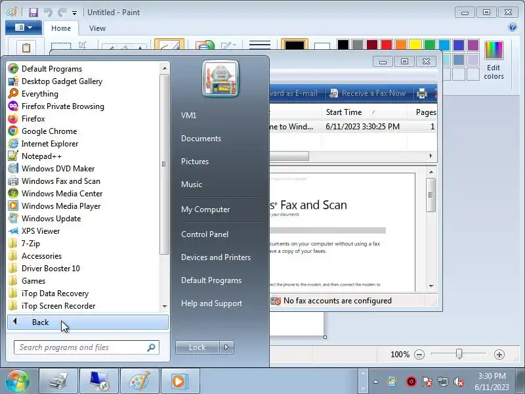525x394 pixels.
Task: Open Windows Update
Action: [x=51, y=219]
